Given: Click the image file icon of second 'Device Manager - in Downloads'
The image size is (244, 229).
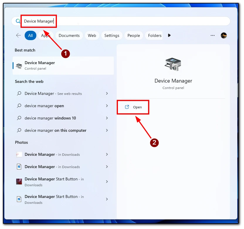Looking at the screenshot, I should 19,167.
